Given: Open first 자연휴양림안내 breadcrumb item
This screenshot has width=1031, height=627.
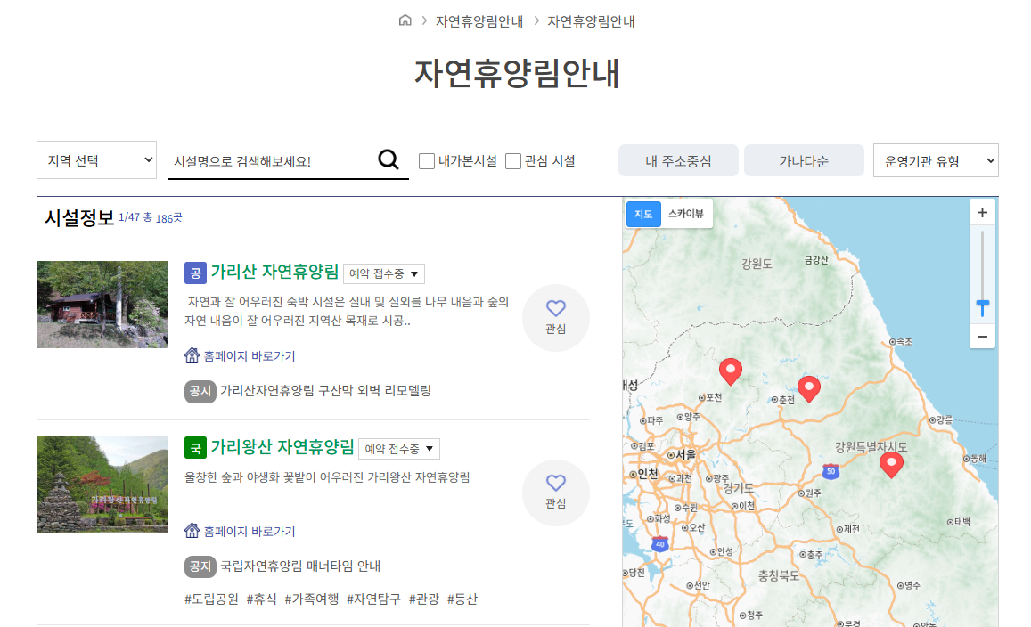Looking at the screenshot, I should point(479,21).
